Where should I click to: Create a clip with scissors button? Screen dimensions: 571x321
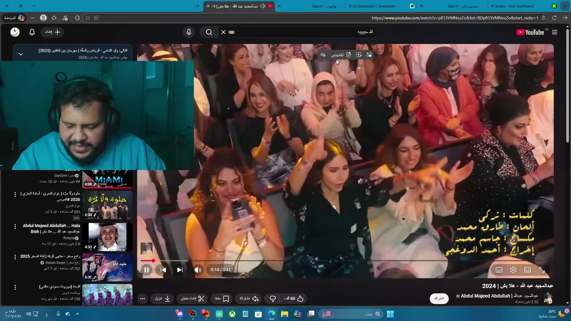(x=193, y=298)
